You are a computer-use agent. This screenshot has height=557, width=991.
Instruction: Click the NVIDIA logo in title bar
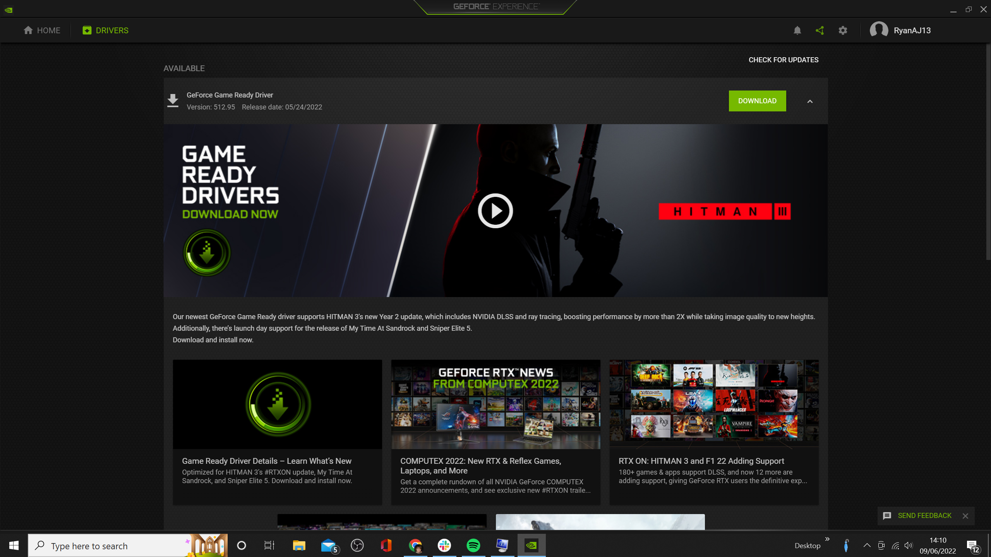point(9,10)
